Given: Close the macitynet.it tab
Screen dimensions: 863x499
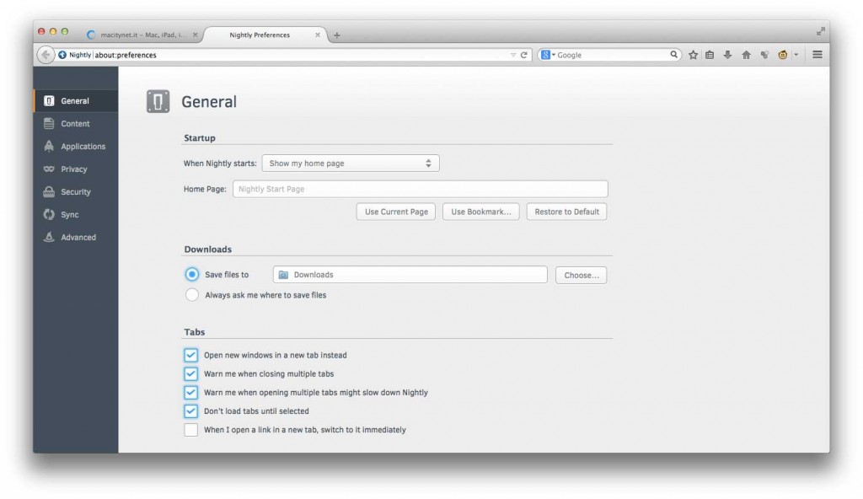Looking at the screenshot, I should coord(195,35).
